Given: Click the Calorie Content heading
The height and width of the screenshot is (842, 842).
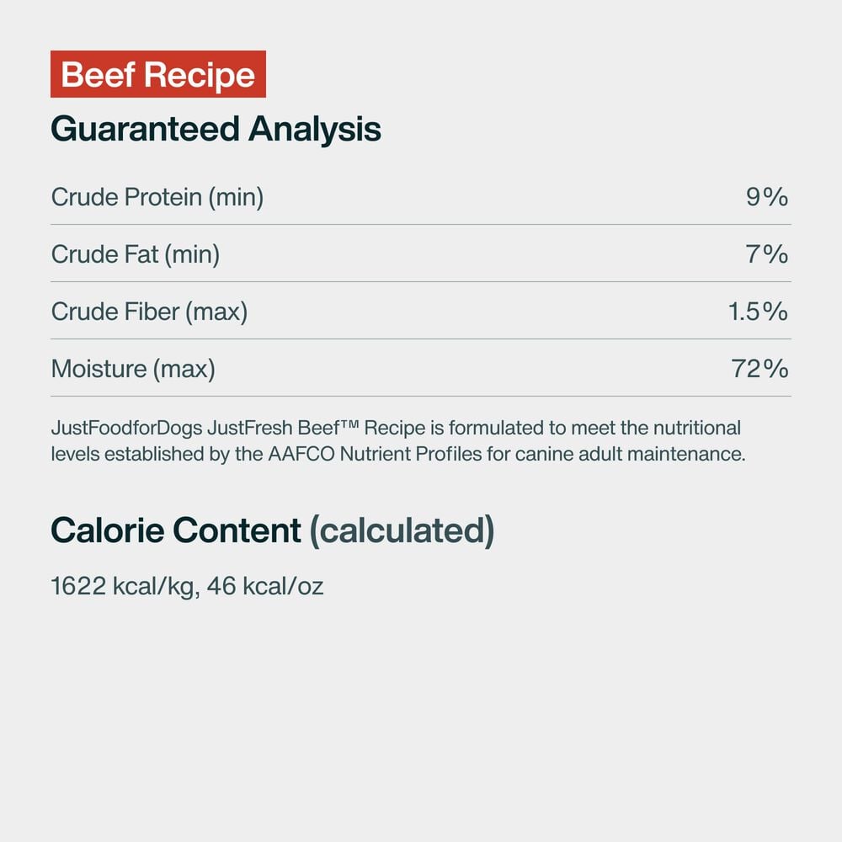Looking at the screenshot, I should coord(176,530).
